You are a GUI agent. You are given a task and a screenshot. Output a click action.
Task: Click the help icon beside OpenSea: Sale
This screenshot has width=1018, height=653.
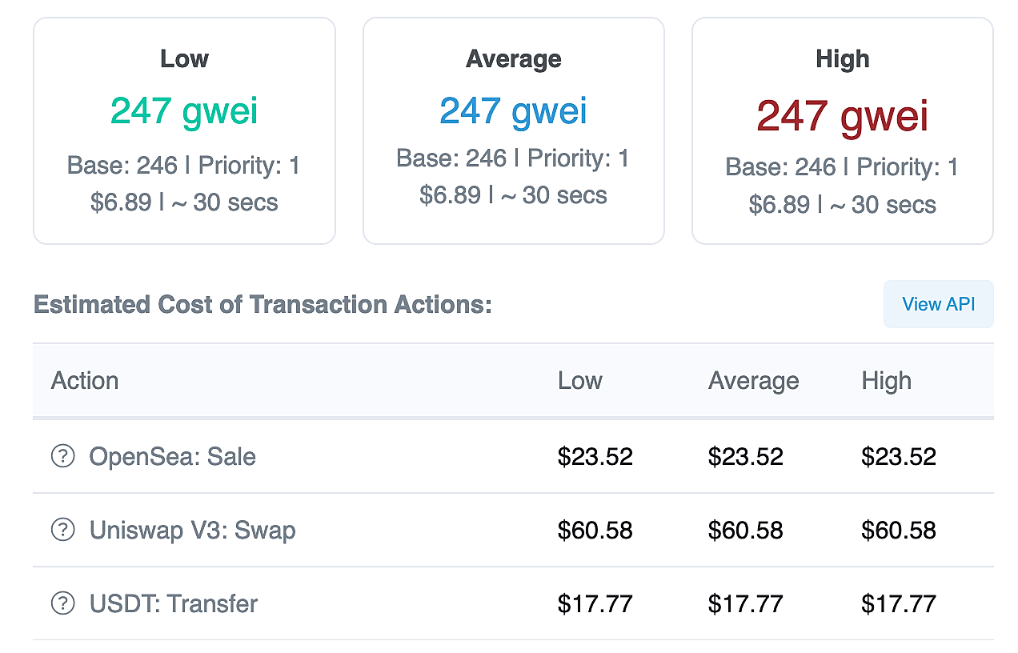coord(62,456)
